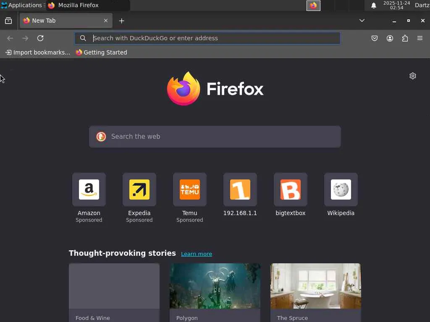
Task: Open new tab personalize gear icon
Action: pos(413,76)
